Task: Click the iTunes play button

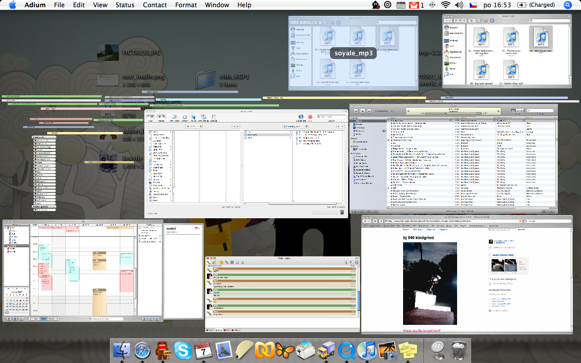Action: point(362,111)
